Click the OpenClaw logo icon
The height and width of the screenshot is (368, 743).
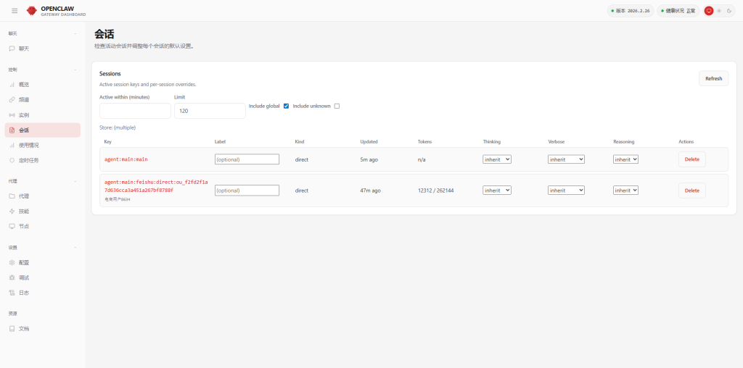point(31,11)
